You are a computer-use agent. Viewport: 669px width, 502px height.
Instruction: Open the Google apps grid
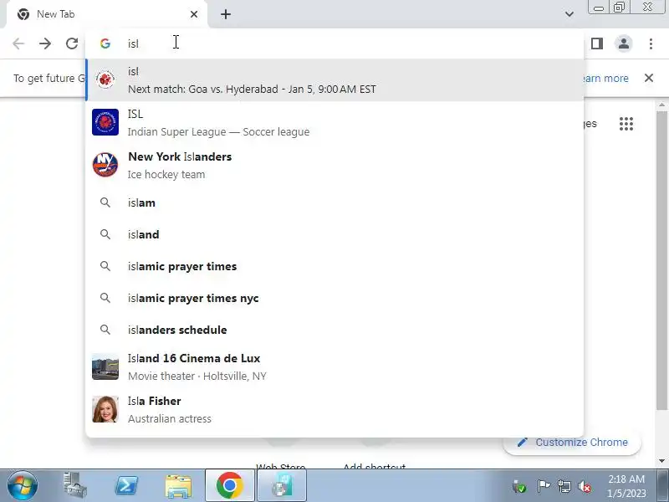626,124
